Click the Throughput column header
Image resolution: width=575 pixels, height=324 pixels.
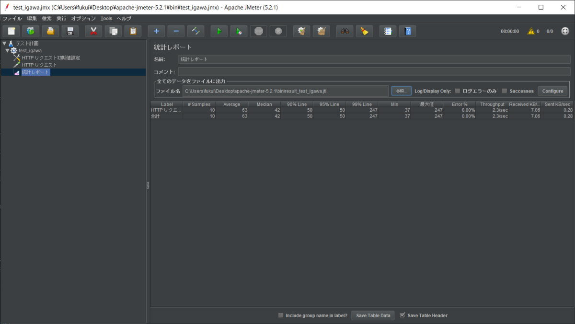[492, 104]
